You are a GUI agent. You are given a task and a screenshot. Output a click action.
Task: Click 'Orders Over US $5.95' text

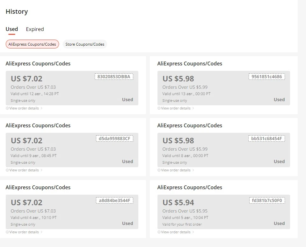click(185, 211)
